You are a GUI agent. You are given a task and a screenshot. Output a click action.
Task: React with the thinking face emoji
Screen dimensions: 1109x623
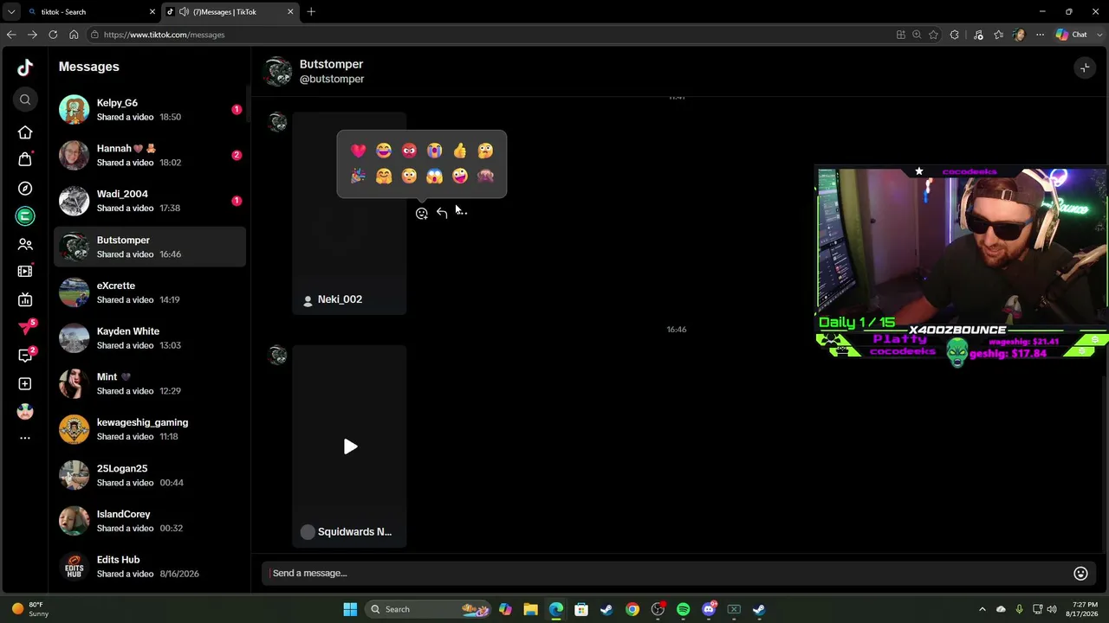485,151
